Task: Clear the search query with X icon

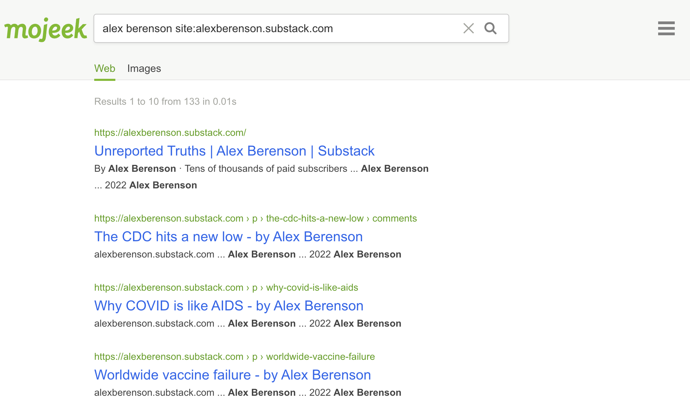Action: 468,28
